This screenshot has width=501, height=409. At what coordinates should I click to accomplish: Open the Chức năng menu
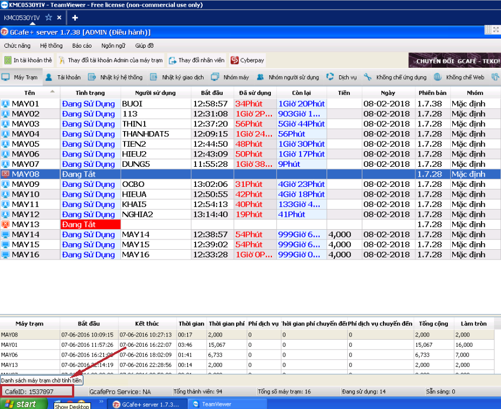[17, 46]
